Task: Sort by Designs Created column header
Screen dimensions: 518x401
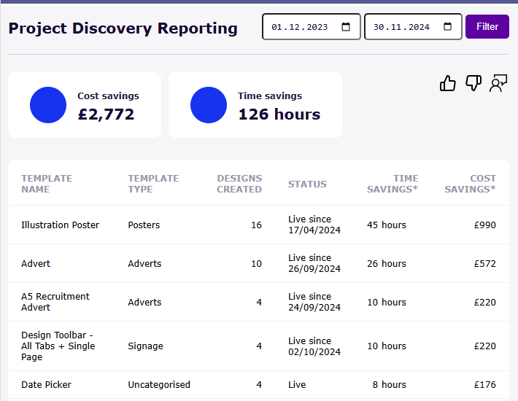Action: click(239, 184)
